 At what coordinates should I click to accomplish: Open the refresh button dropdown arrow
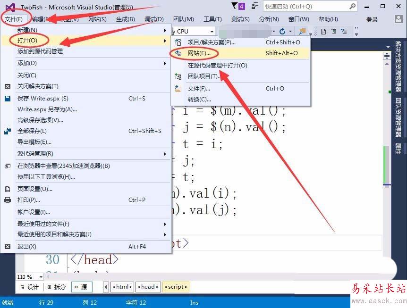[x=290, y=32]
